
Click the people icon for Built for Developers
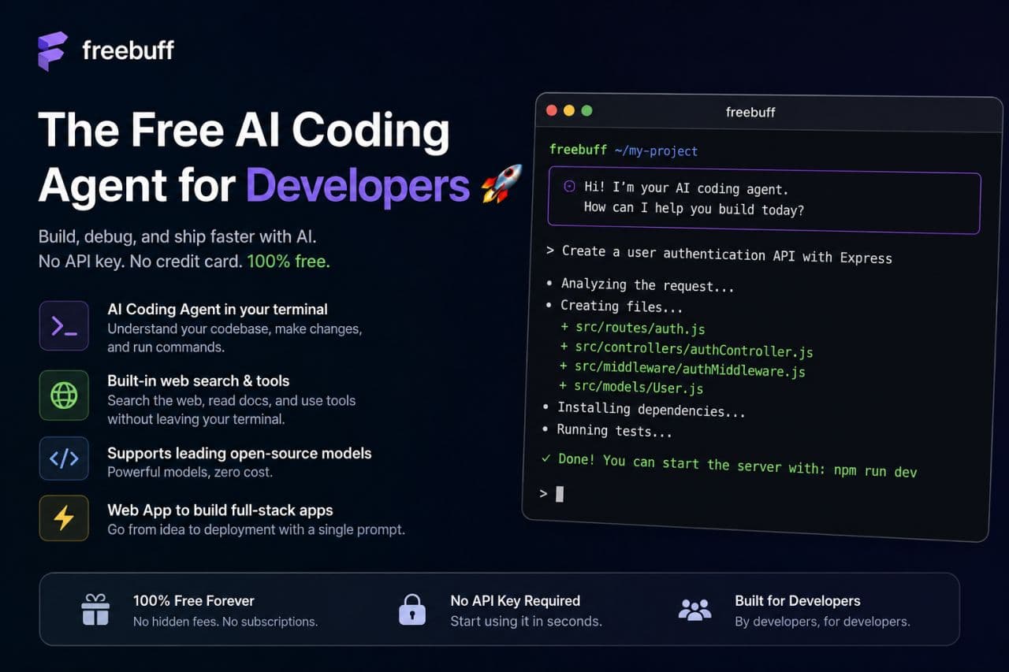[x=694, y=610]
